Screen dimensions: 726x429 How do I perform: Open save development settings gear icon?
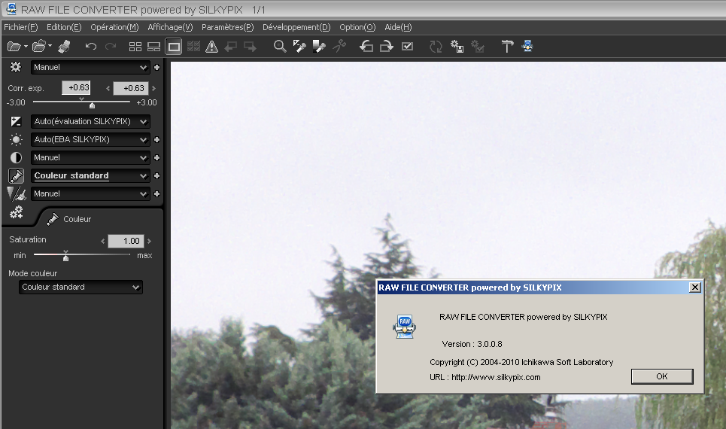(457, 47)
